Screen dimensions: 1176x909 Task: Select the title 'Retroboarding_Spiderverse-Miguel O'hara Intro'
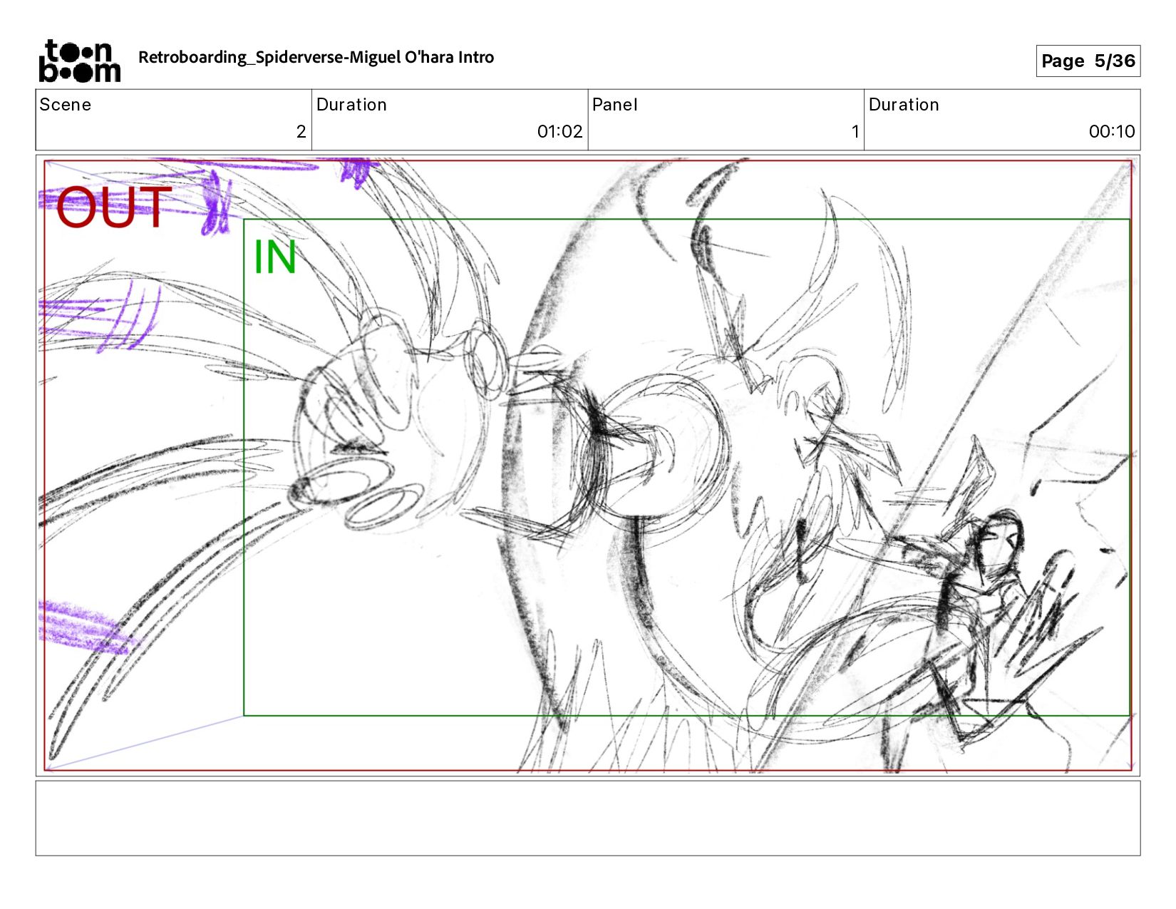pyautogui.click(x=316, y=58)
